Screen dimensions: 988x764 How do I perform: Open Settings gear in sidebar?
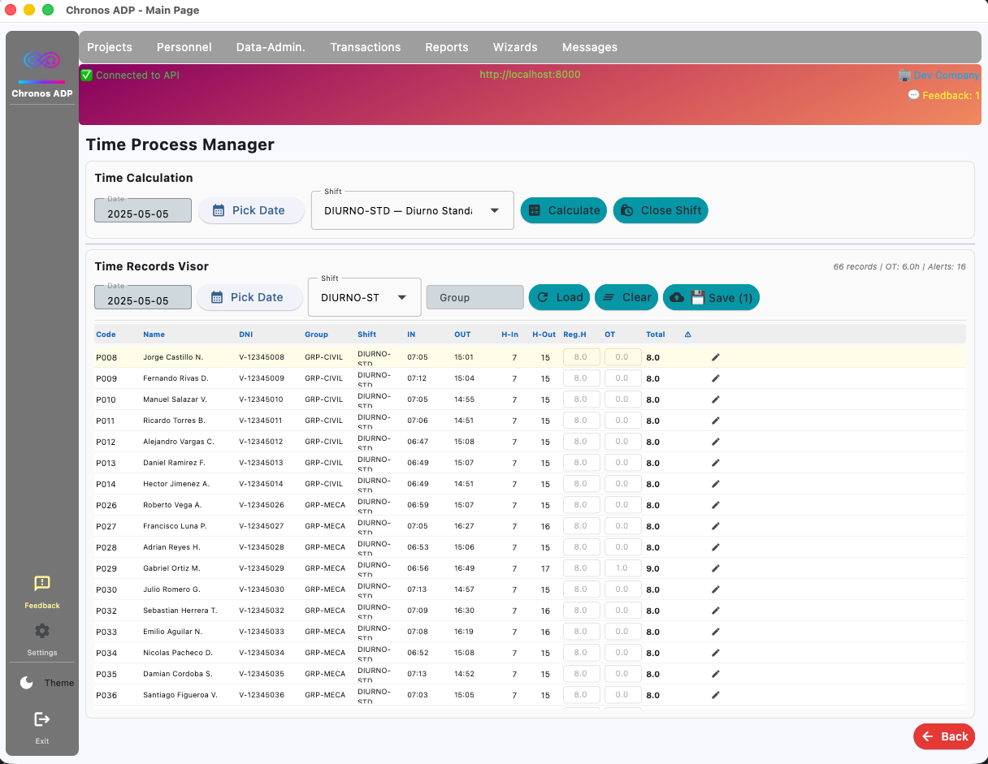(x=42, y=631)
